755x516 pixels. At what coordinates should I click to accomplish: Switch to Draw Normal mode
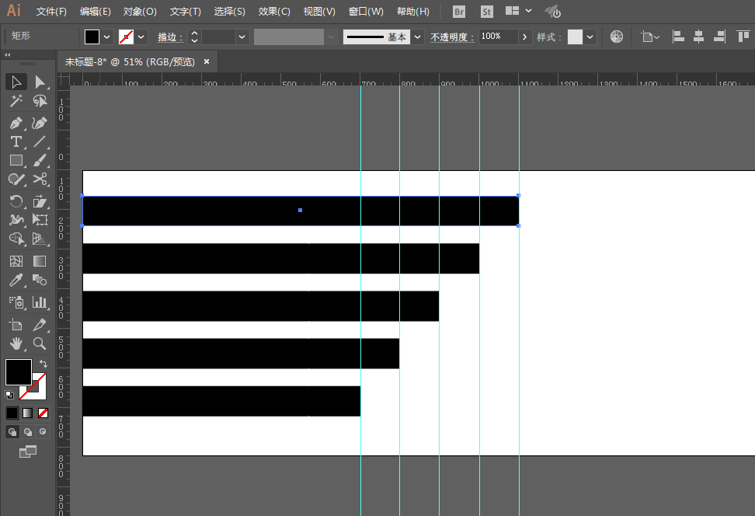point(12,432)
